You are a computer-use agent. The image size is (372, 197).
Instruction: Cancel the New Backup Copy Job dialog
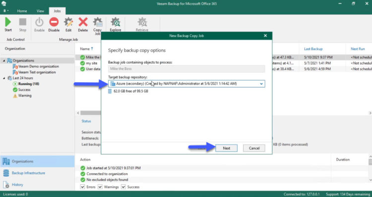254,148
